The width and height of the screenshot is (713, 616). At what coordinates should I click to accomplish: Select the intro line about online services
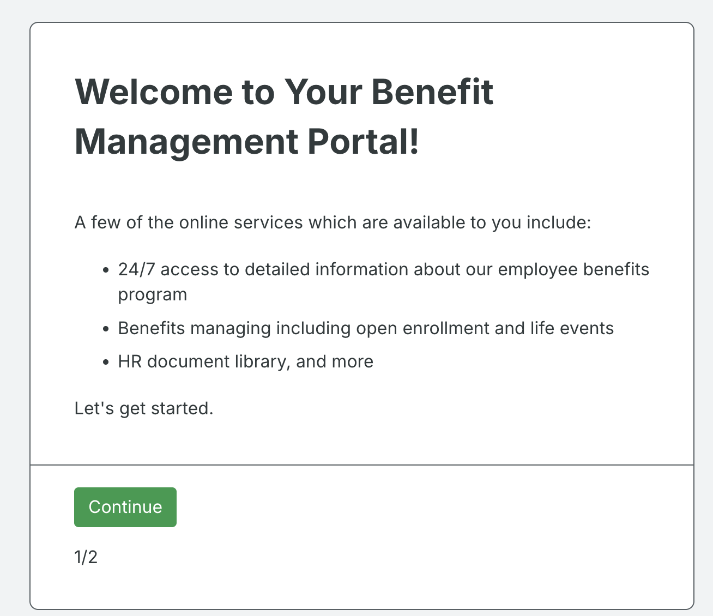pos(333,222)
